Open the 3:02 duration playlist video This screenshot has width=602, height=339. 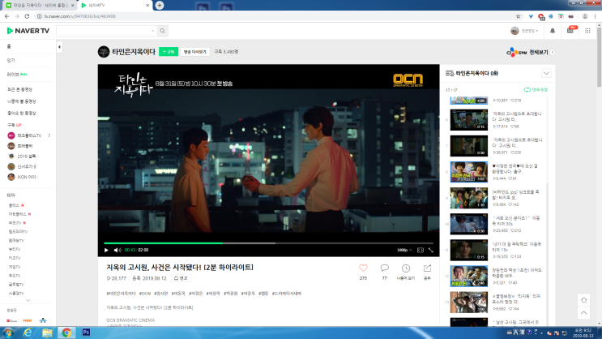[x=469, y=172]
